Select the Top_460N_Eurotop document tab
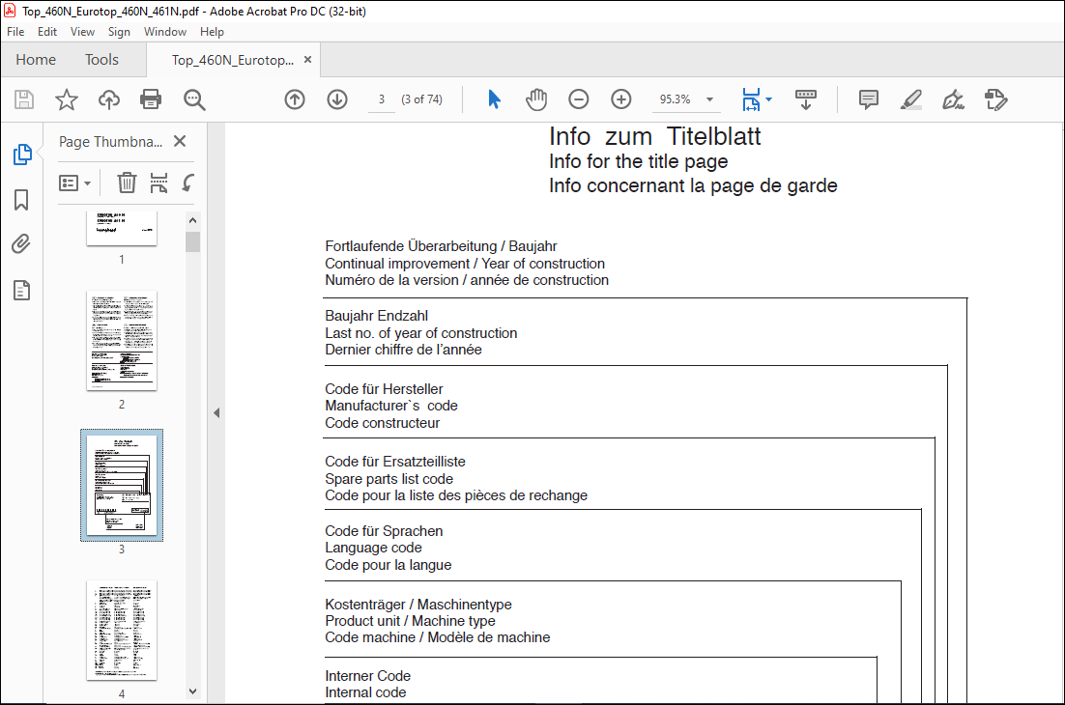1065x705 pixels. click(233, 61)
